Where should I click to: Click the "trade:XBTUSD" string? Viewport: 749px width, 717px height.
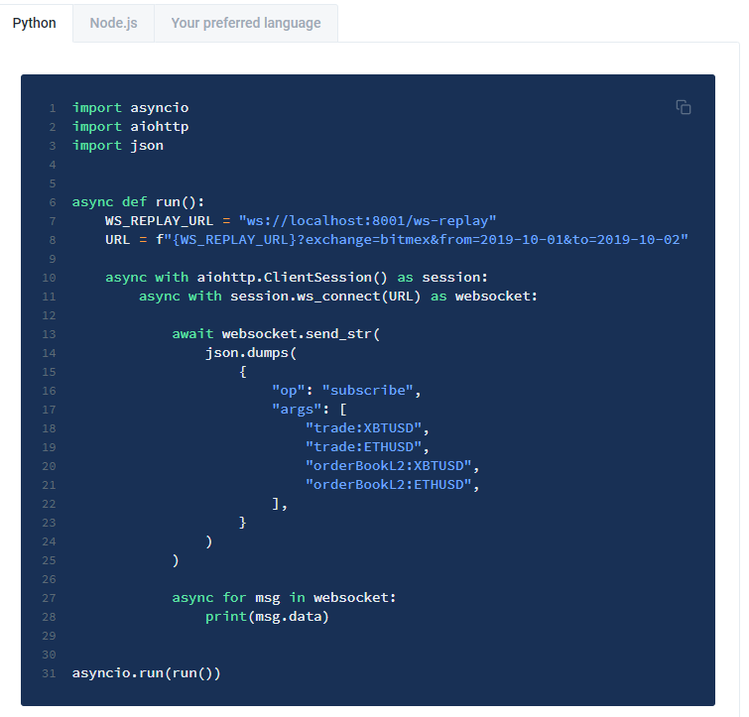click(x=363, y=428)
